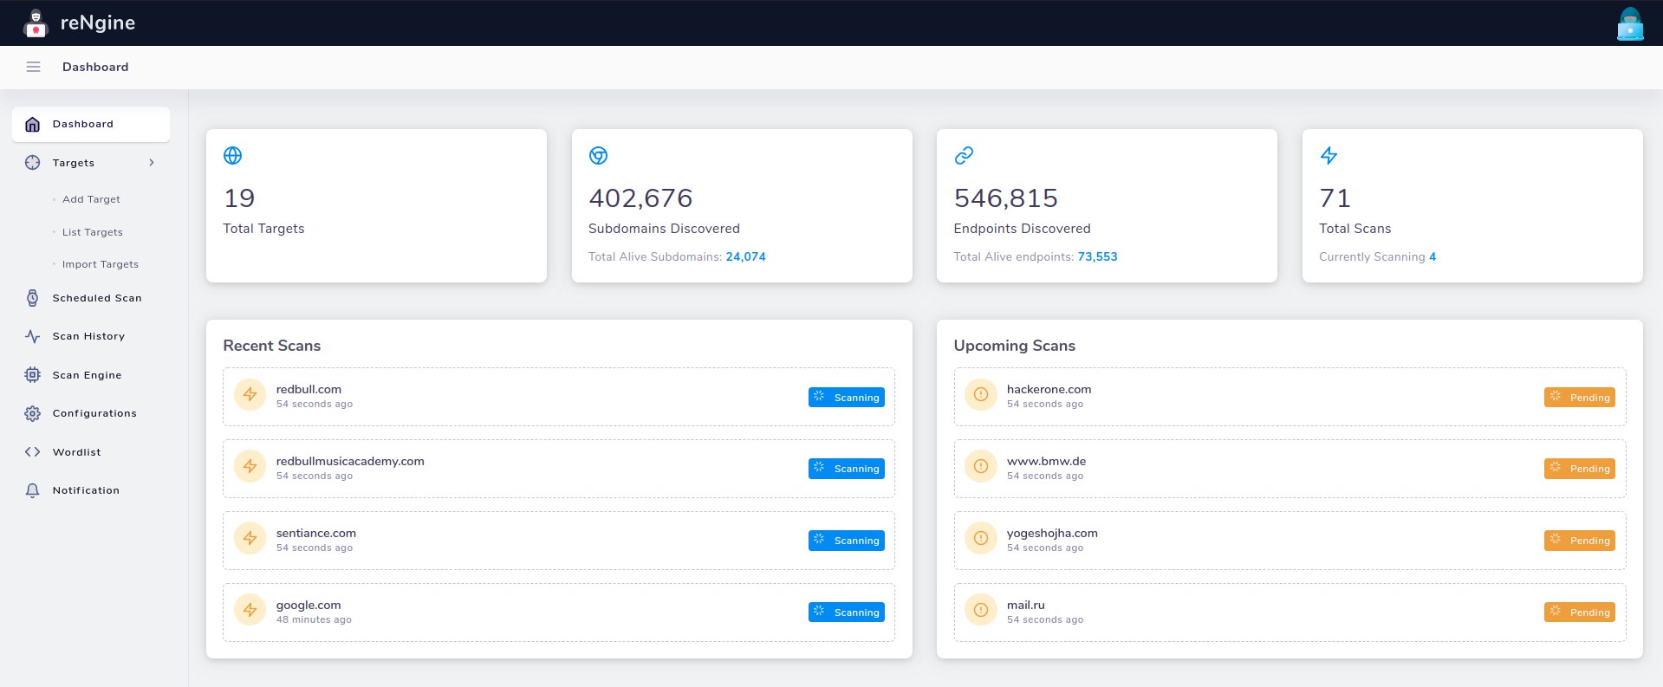Click the redbull.com scan title
Viewport: 1663px width, 687px height.
coord(309,389)
